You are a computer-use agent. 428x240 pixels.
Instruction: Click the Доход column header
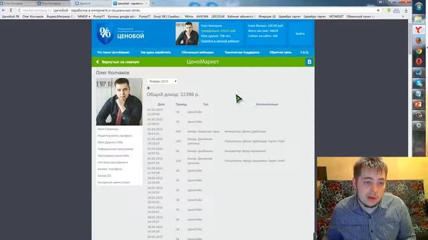181,104
